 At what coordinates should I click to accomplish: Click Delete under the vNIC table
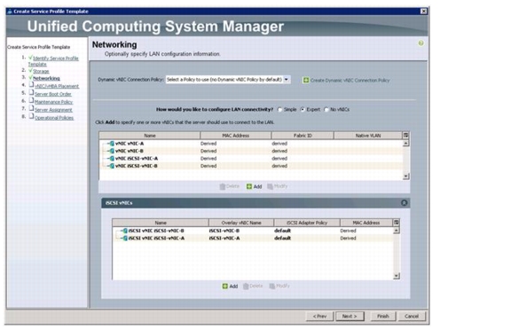pos(230,186)
